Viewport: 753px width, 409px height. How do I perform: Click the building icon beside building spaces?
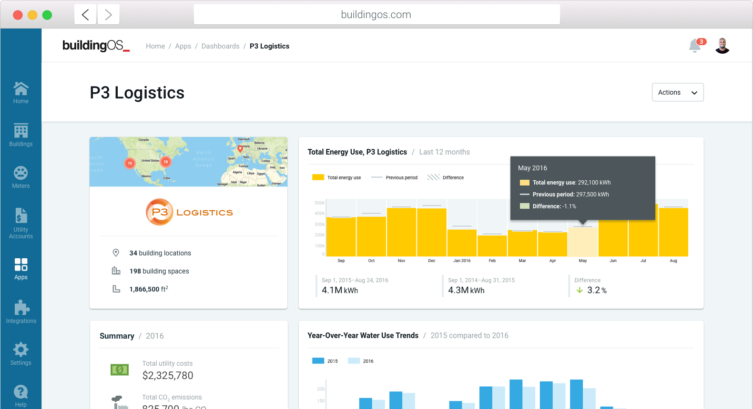coord(116,271)
